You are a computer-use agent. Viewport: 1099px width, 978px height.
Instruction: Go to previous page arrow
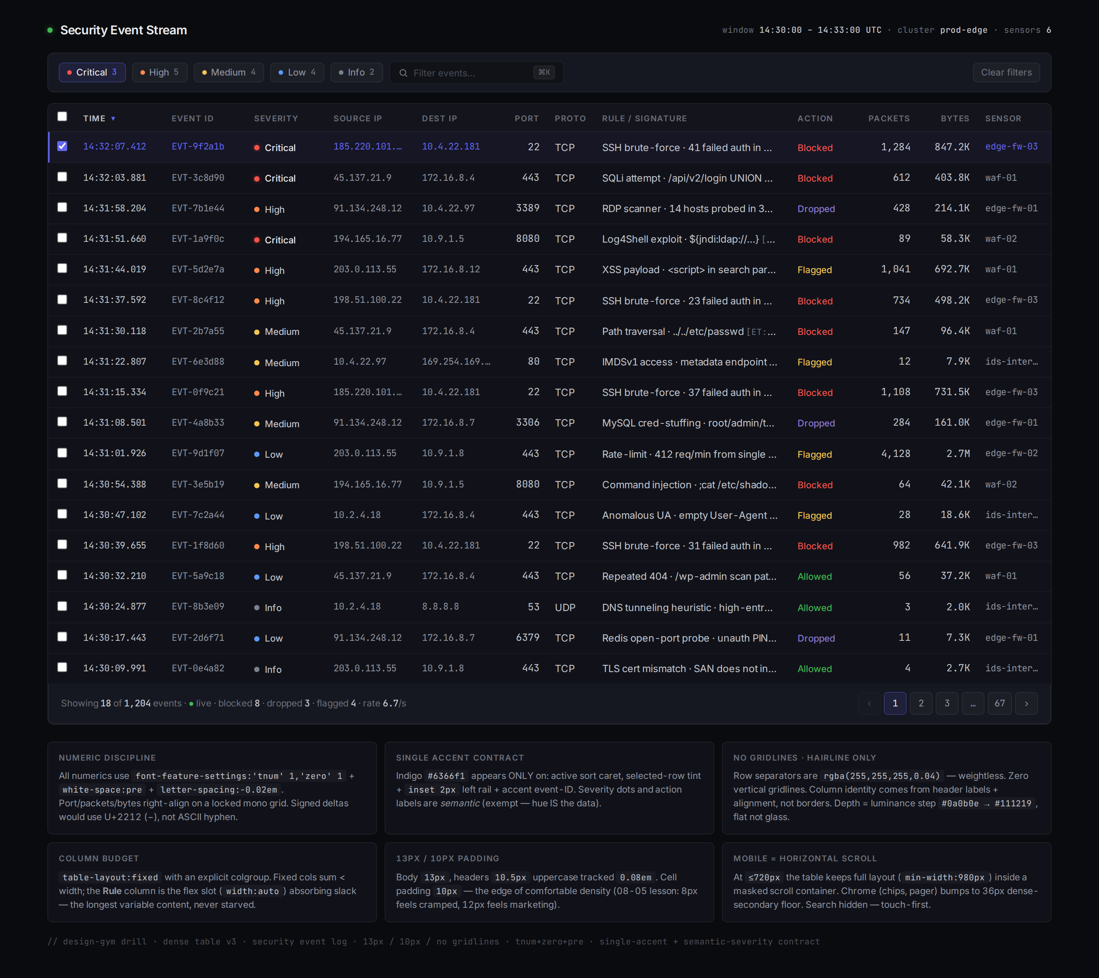(x=869, y=703)
